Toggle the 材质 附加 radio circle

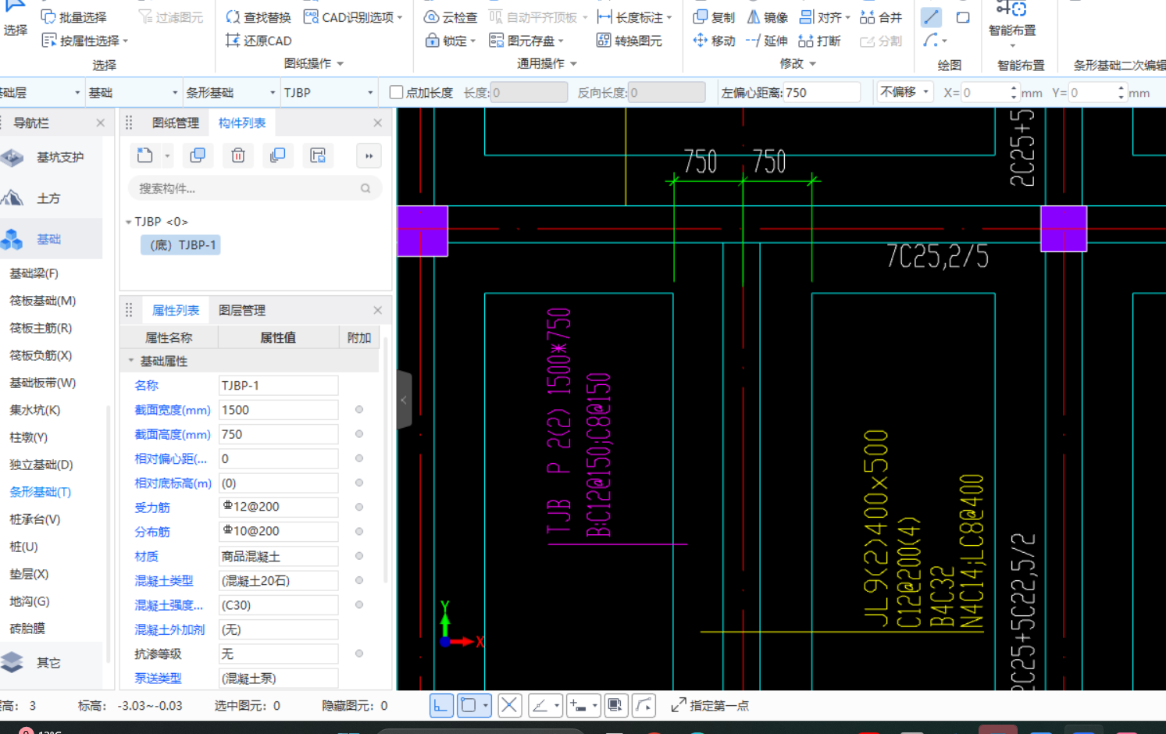[x=359, y=556]
